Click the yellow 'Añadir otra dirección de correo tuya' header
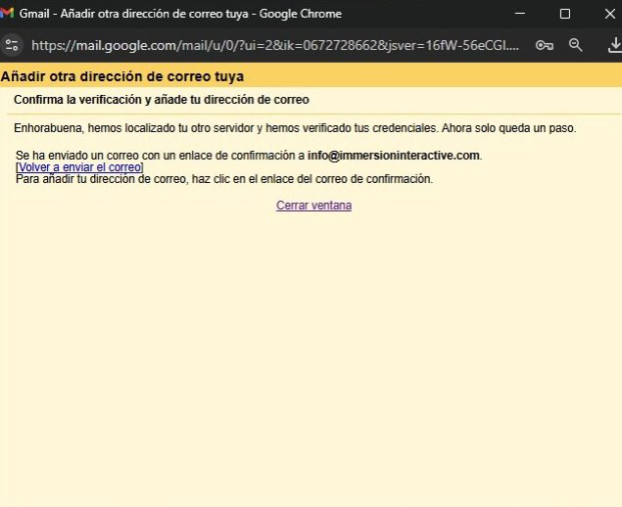 122,76
